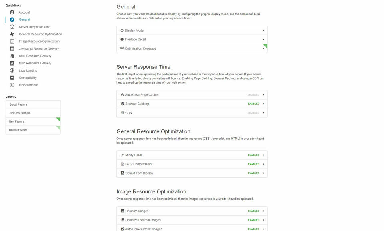Viewport: 384px width, 231px height.
Task: Expand the Interface Detail row arrow
Action: tap(263, 39)
